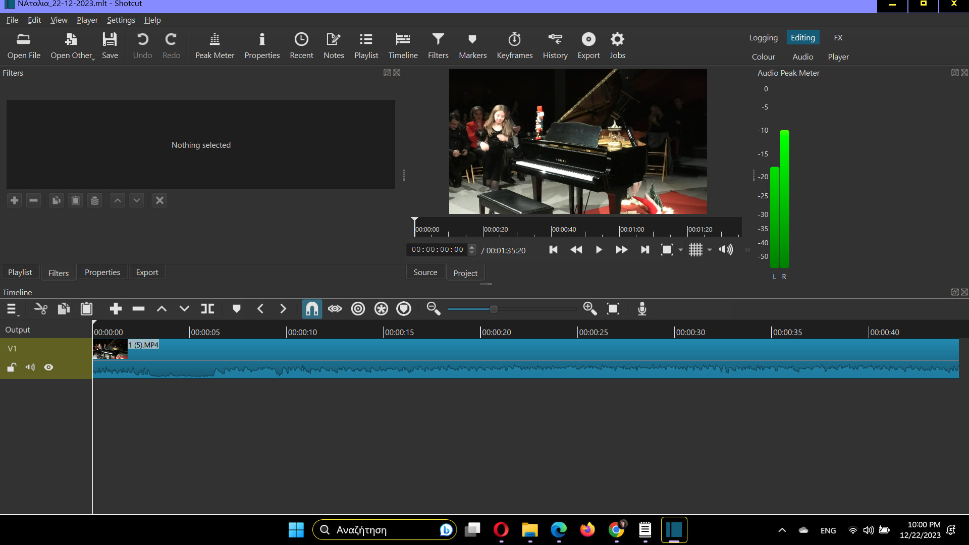This screenshot has width=969, height=545.
Task: Open the Peak Meter panel
Action: [214, 45]
